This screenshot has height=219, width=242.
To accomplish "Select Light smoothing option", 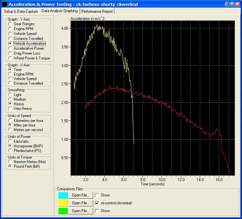I will tap(11, 95).
